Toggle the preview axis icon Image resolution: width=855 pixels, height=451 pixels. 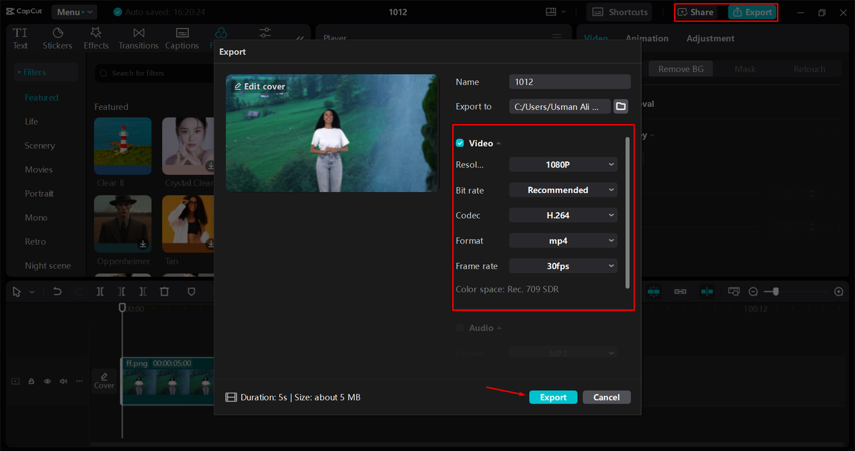click(x=707, y=292)
